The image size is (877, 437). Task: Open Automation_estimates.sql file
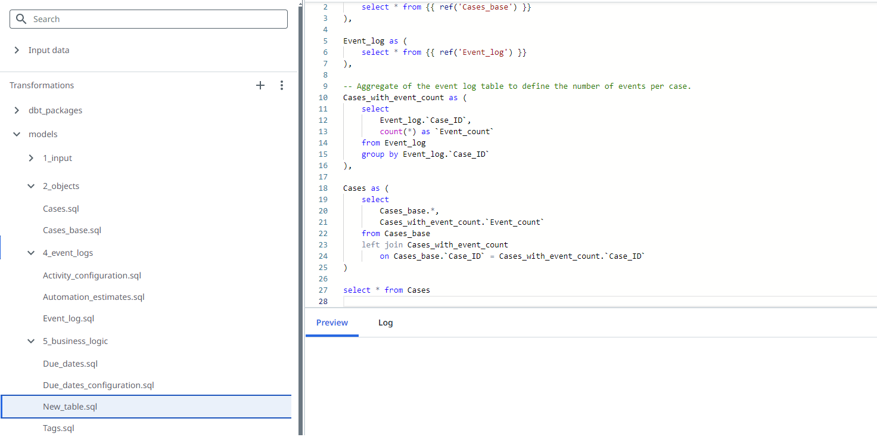(x=94, y=297)
